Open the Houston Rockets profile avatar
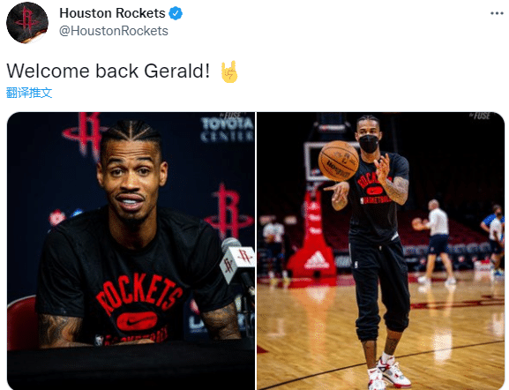This screenshot has height=390, width=509. [x=27, y=22]
